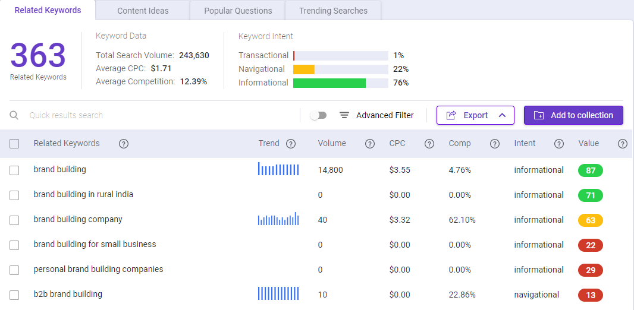Click the 363 related keywords count
This screenshot has height=310, width=634.
click(x=38, y=55)
